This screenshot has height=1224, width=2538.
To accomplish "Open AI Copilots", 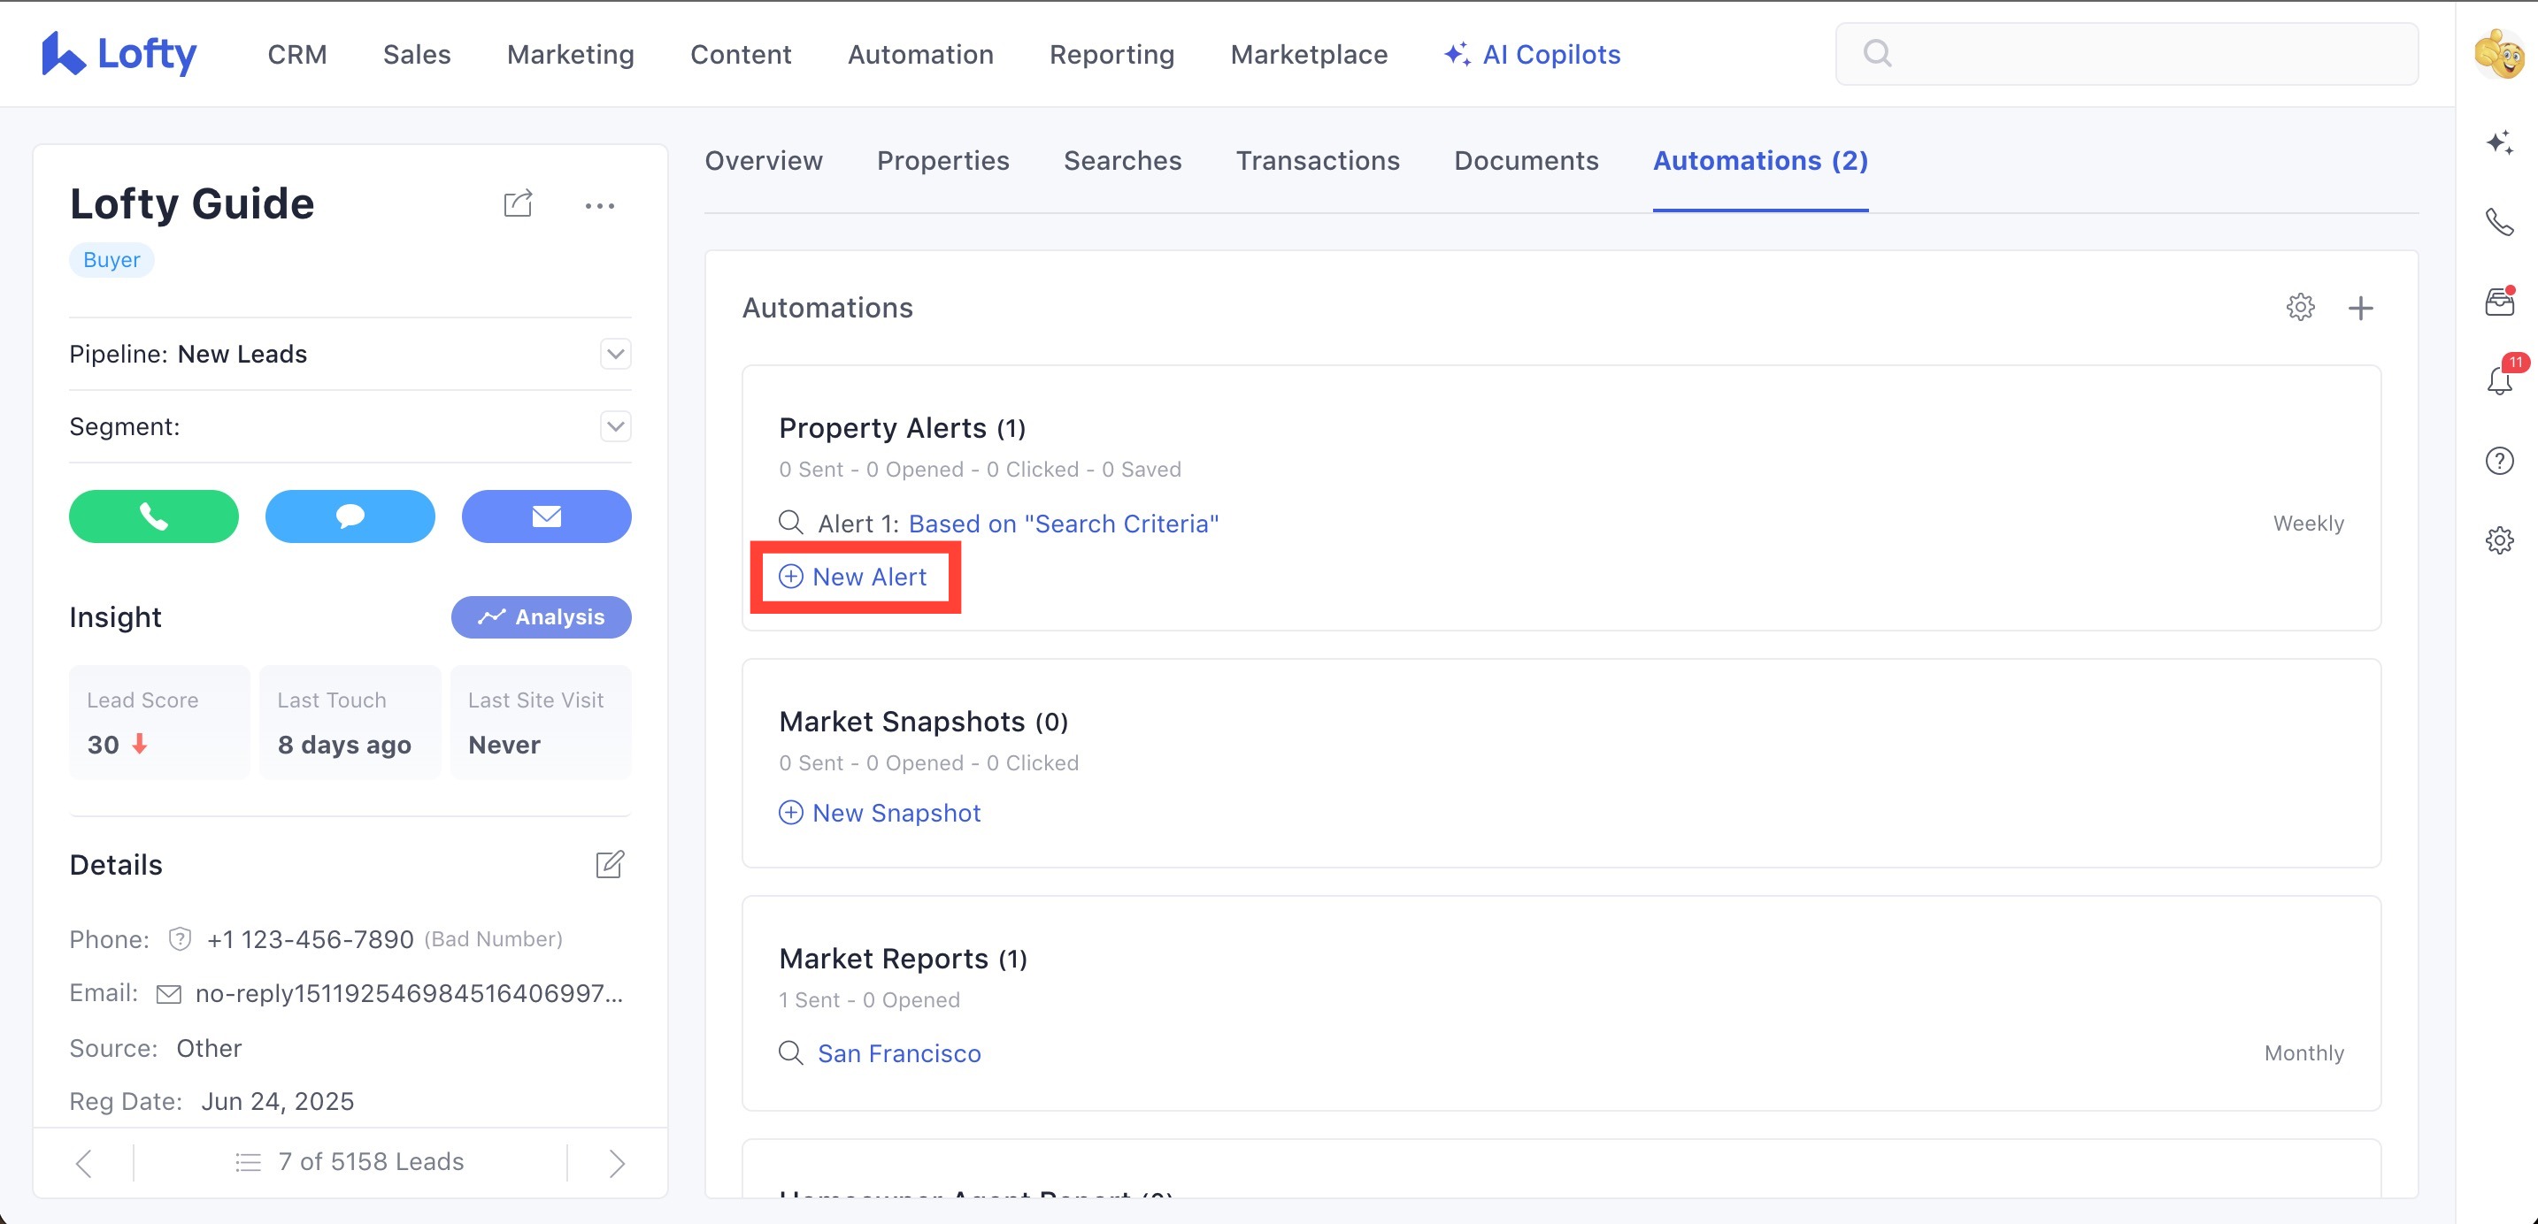I will coord(1532,54).
